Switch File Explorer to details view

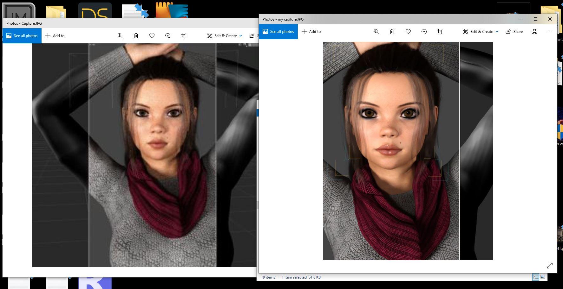click(x=536, y=277)
